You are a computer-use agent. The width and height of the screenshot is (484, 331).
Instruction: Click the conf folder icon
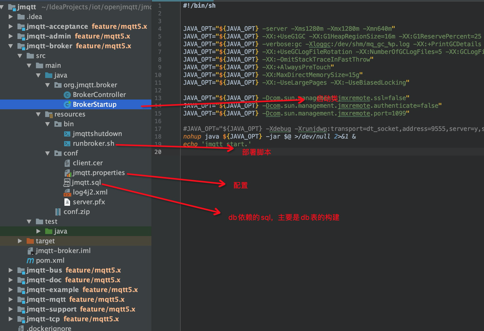click(58, 153)
